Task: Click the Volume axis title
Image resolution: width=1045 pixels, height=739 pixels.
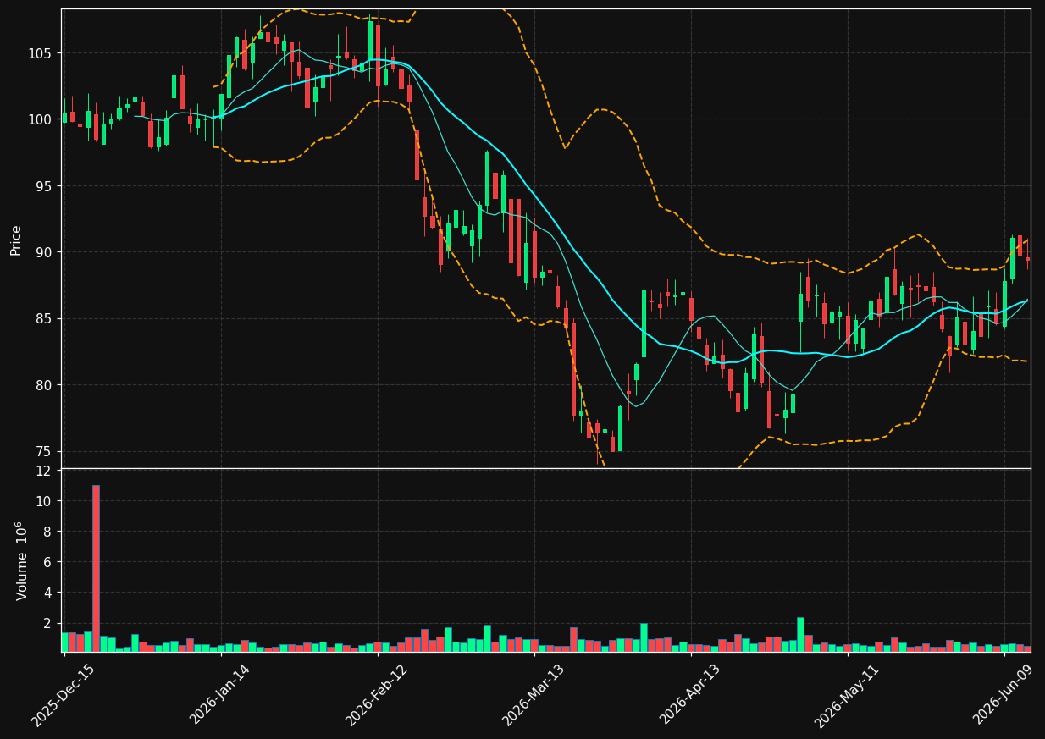Action: pos(20,560)
